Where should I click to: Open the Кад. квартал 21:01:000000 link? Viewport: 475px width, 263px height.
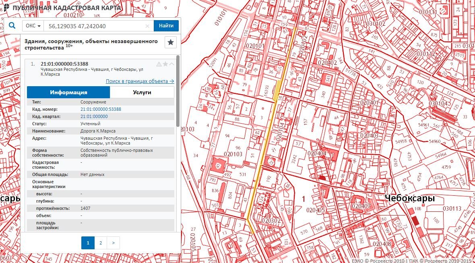[94, 116]
